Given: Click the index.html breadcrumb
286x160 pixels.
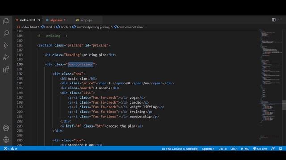Looking at the screenshot, I should coord(29,27).
